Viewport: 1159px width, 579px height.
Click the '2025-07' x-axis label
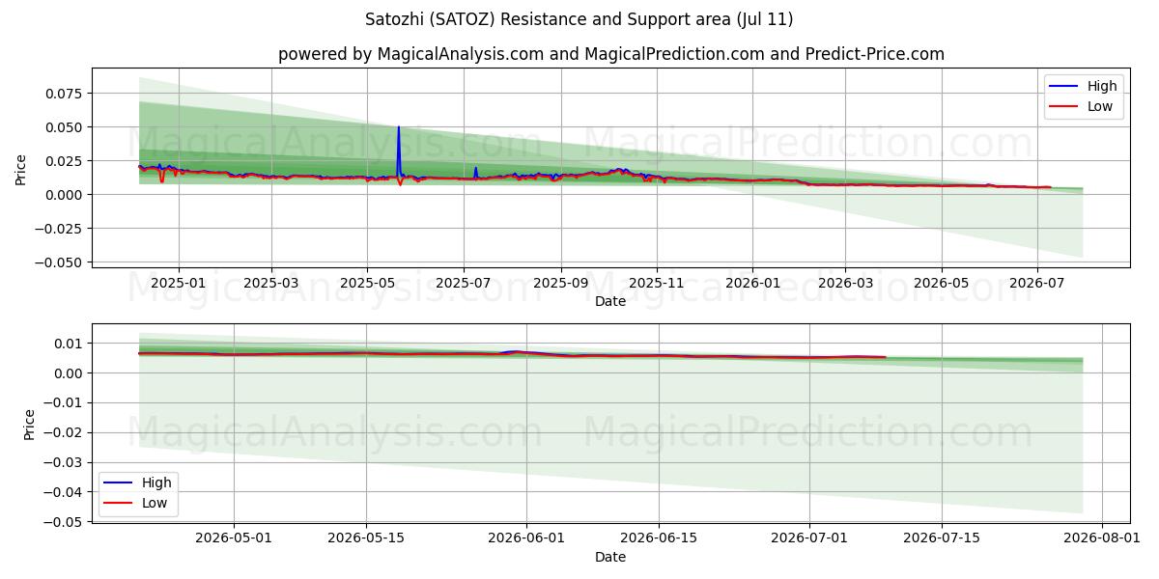pos(464,283)
